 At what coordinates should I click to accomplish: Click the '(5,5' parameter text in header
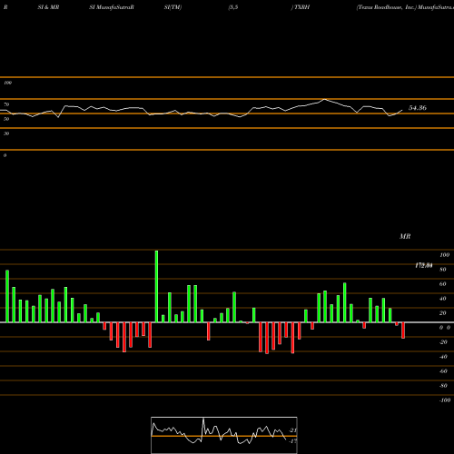click(x=233, y=7)
